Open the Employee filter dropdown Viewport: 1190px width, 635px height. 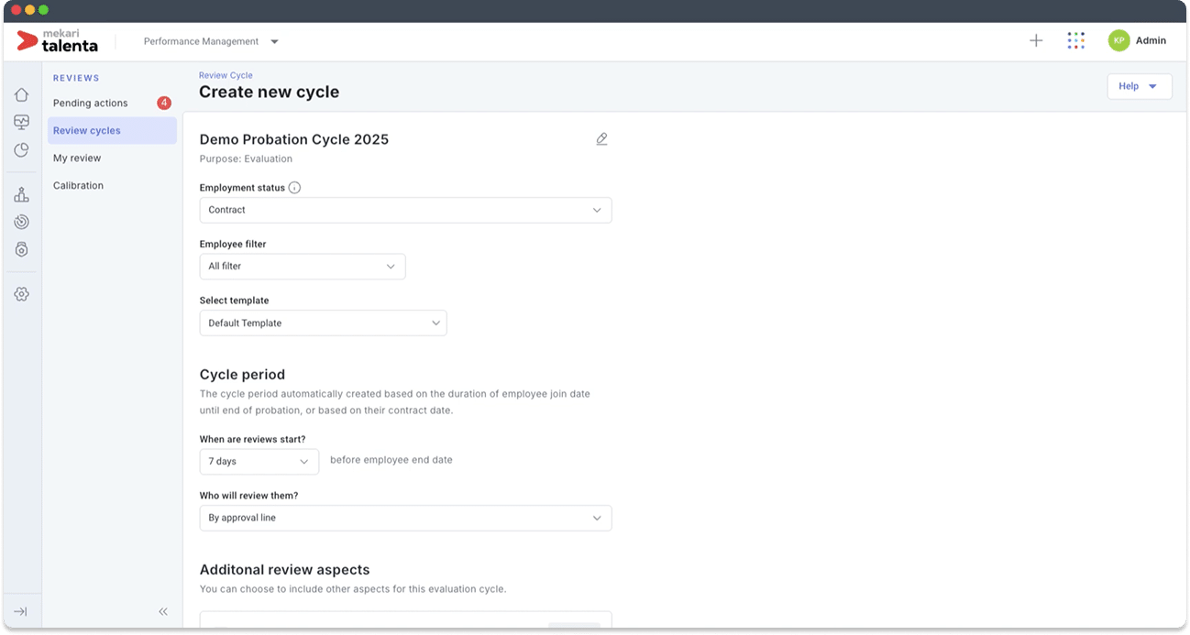coord(303,267)
